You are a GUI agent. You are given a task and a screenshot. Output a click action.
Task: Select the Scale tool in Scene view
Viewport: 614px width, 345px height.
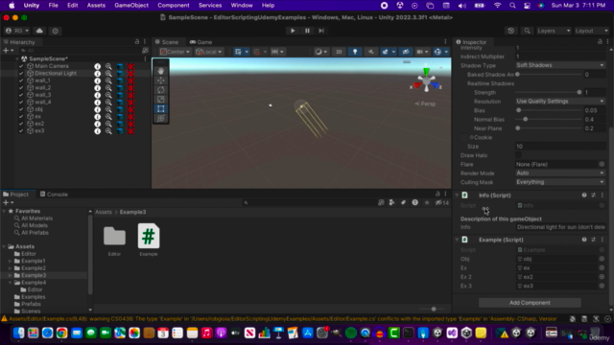(x=160, y=100)
